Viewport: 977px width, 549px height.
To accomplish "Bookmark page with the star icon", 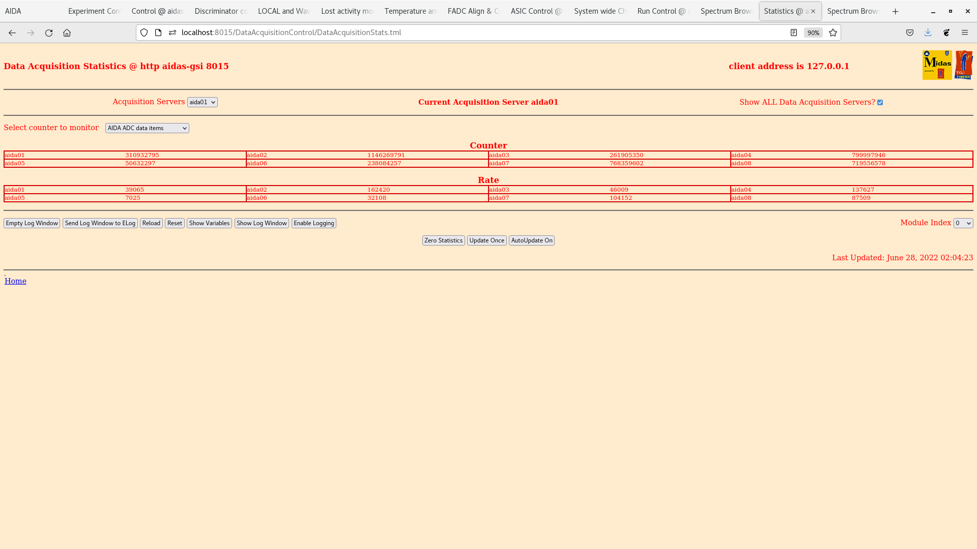I will 833,33.
